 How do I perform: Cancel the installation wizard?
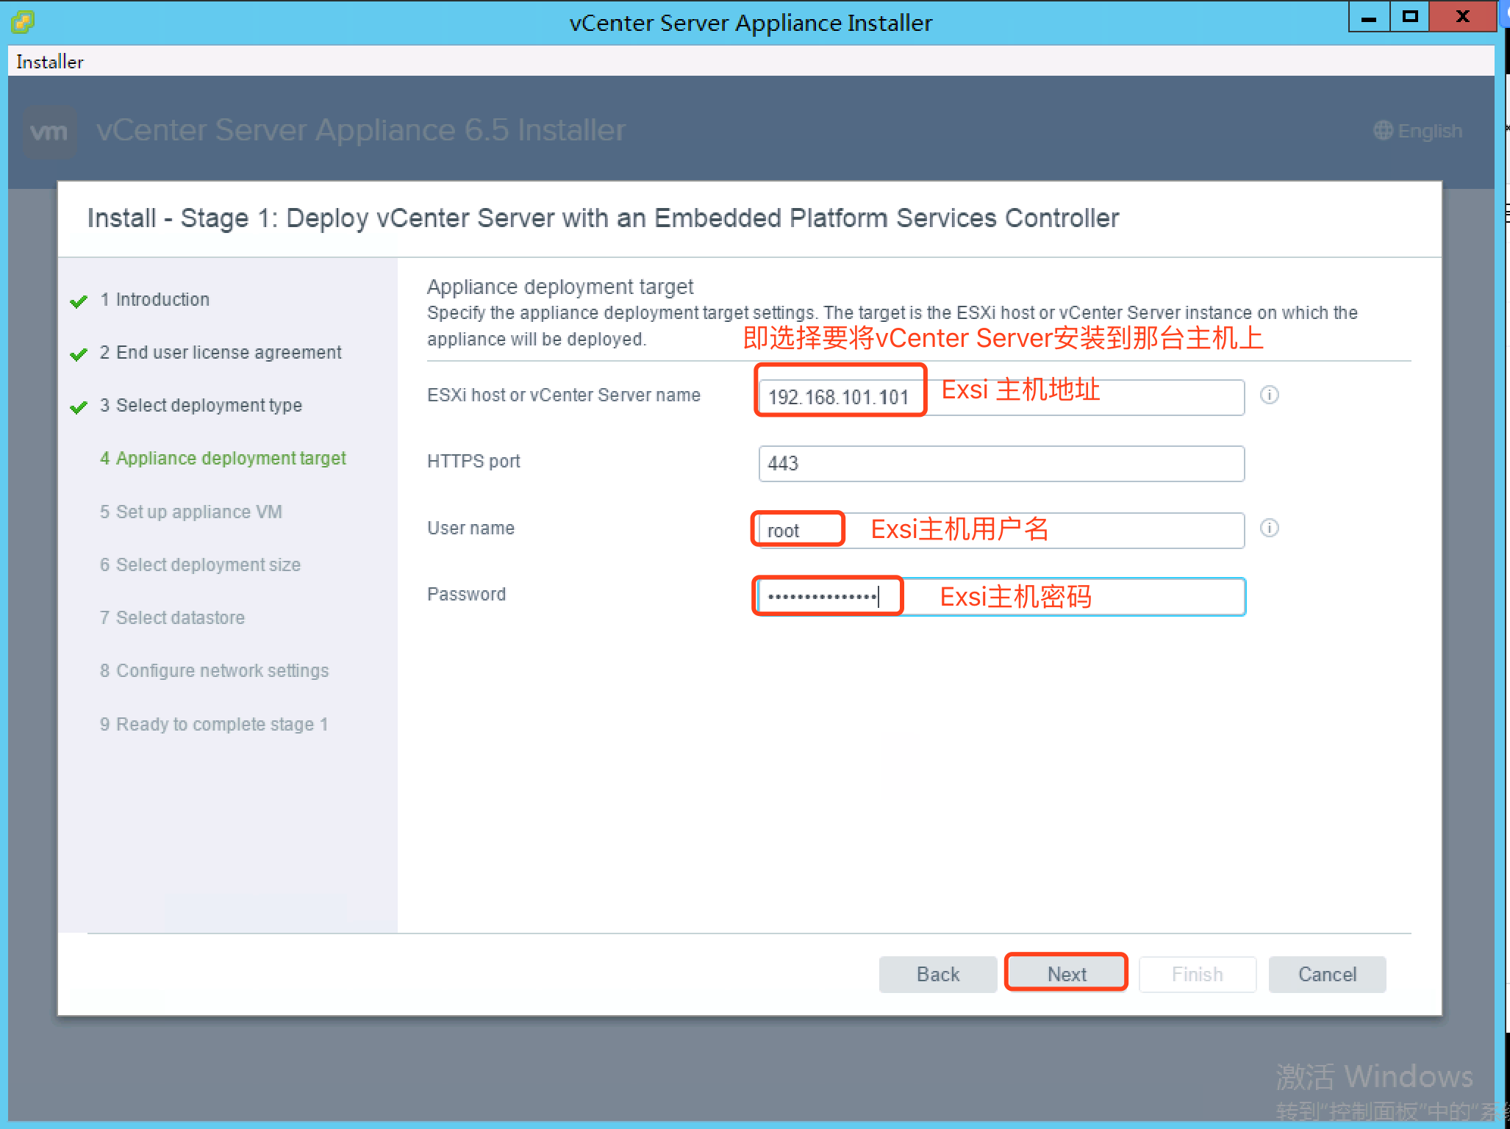coord(1327,974)
